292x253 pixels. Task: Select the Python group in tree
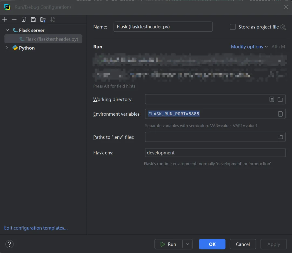click(26, 48)
